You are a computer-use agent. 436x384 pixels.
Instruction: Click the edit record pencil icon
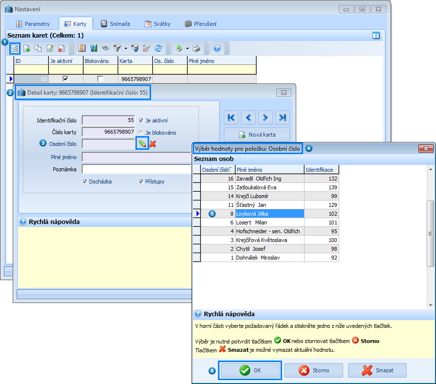pos(50,49)
